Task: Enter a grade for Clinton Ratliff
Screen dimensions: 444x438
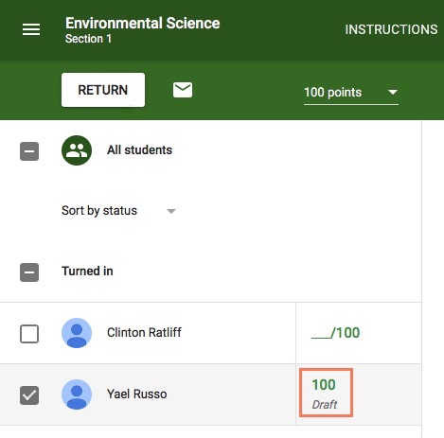Action: (x=335, y=333)
